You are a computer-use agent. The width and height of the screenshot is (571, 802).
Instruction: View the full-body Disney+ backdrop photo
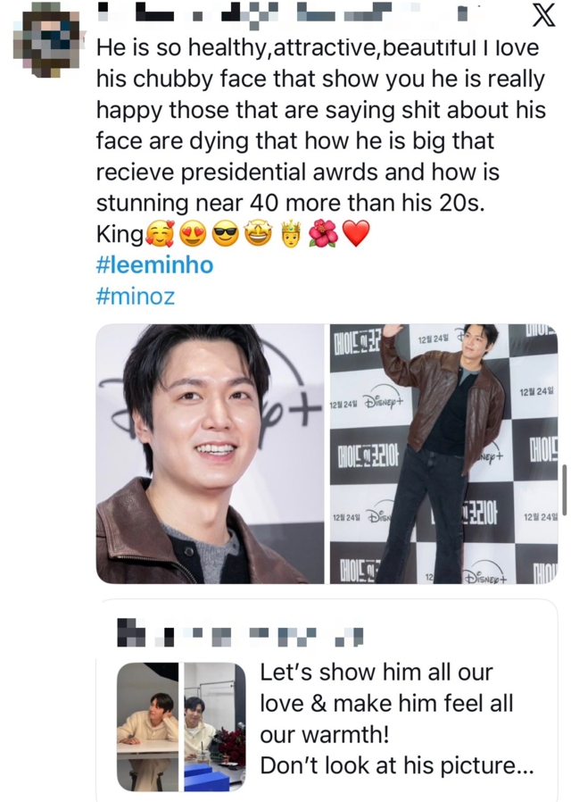click(x=443, y=454)
